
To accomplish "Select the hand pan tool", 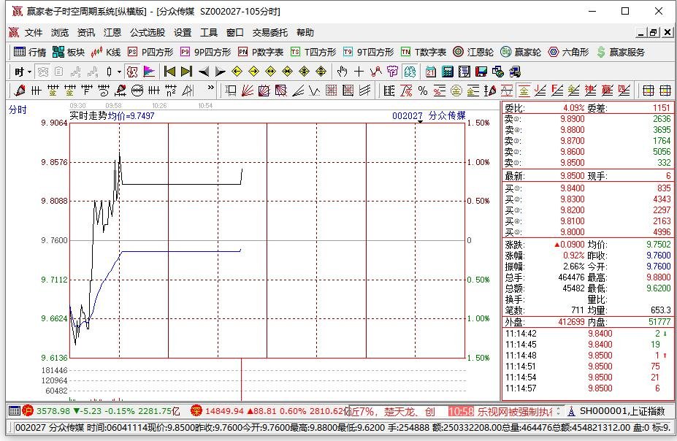I will (342, 72).
